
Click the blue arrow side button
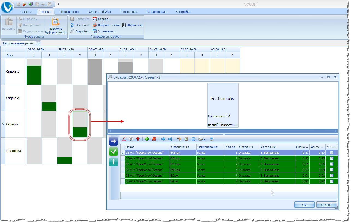pos(114,141)
